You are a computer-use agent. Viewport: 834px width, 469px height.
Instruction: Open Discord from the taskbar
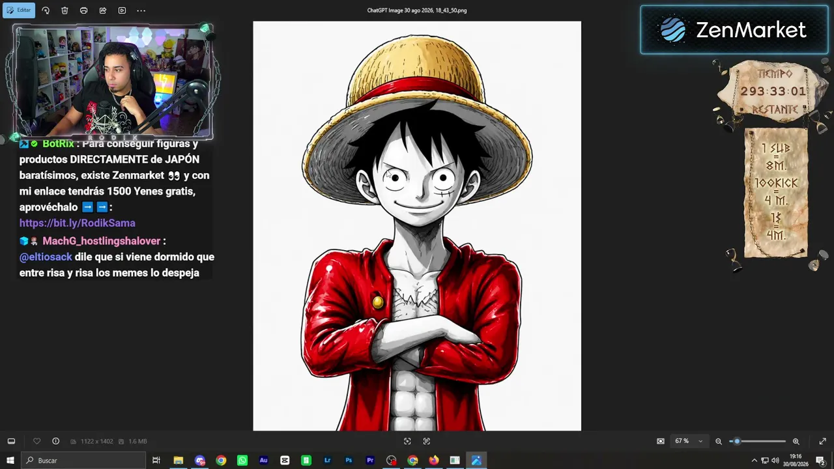(x=199, y=461)
